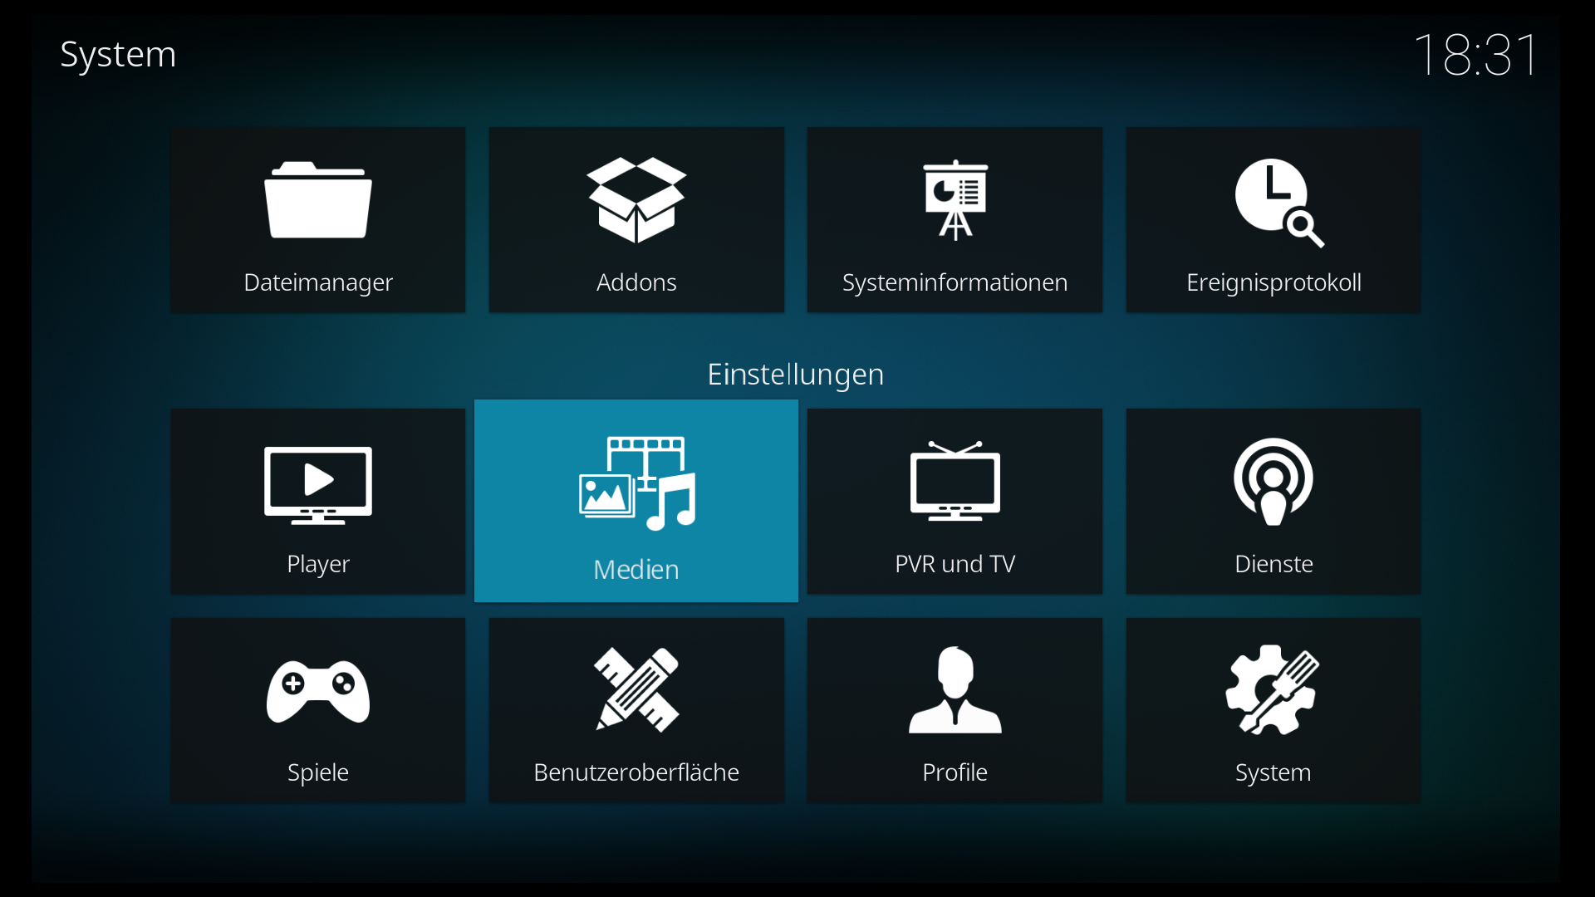
Task: Click the Addons tile label
Action: coord(636,282)
